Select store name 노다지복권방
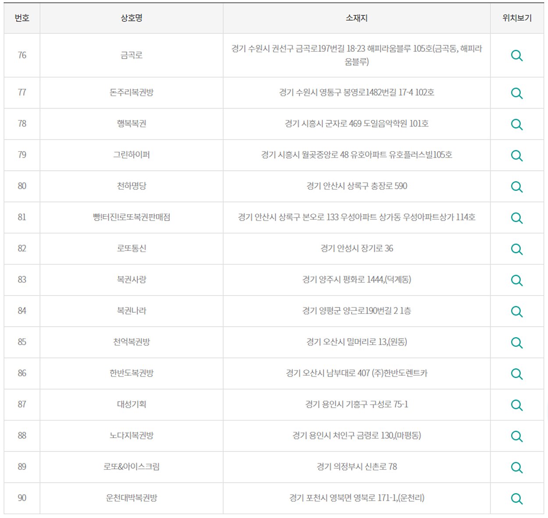Viewport: 548px width, 518px height. tap(132, 435)
